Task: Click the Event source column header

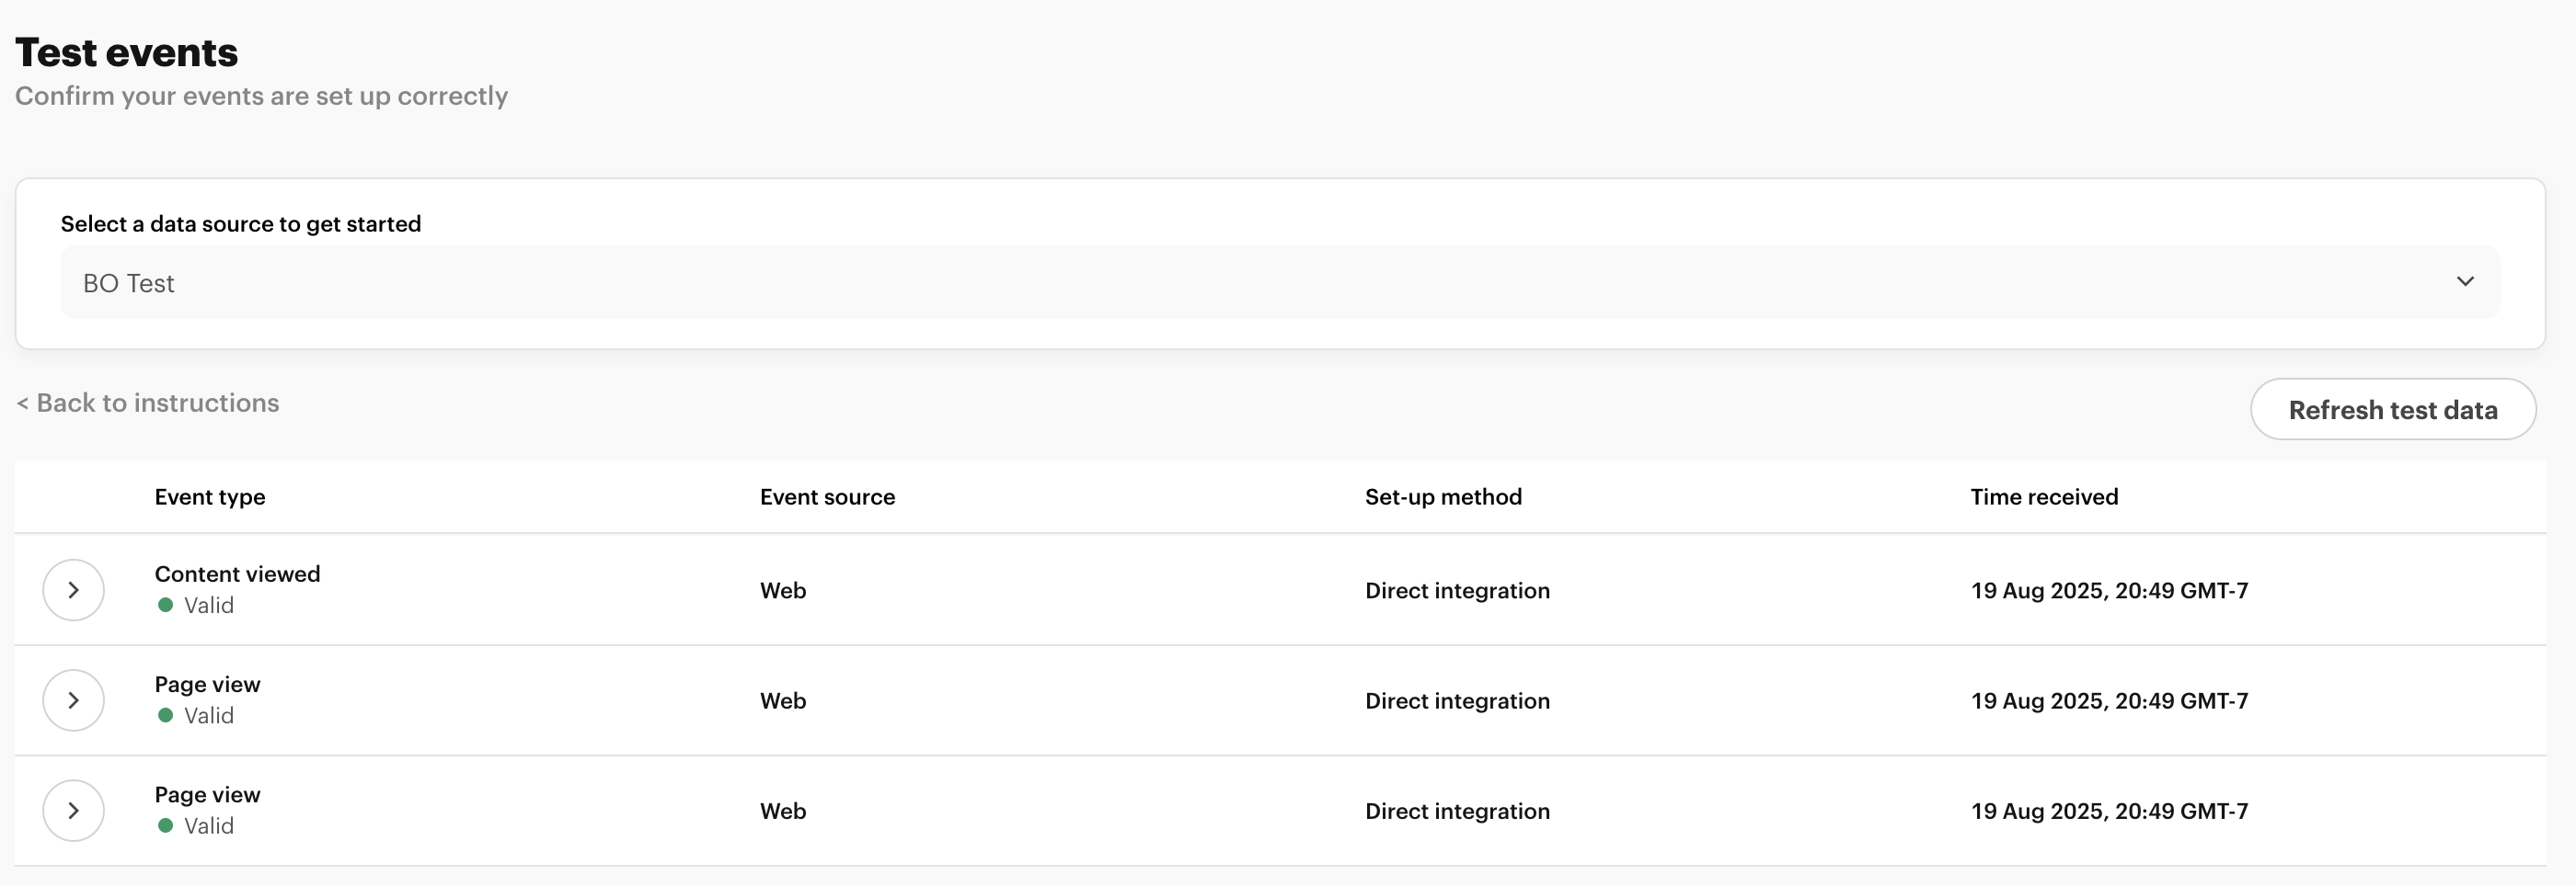Action: 827,496
